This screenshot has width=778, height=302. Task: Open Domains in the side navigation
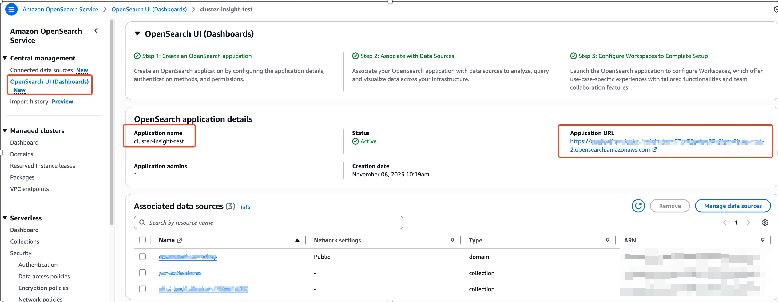tap(22, 154)
